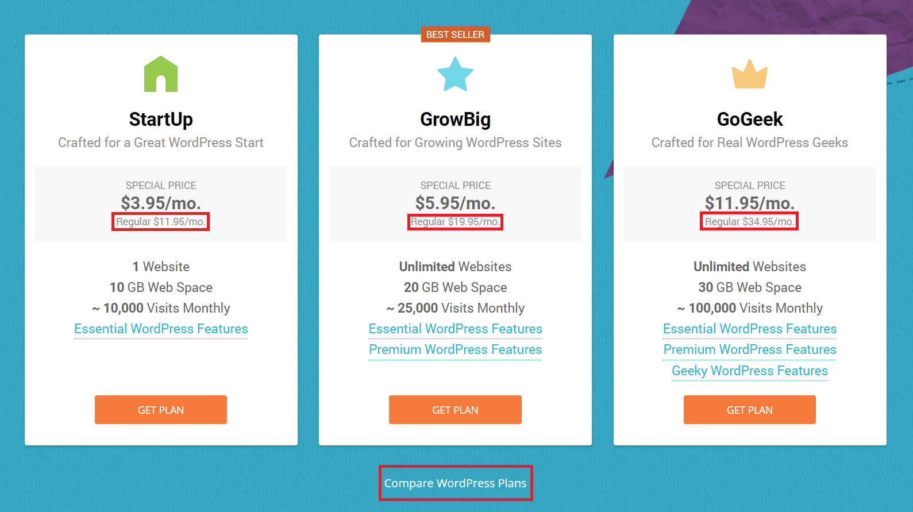
Task: Click the $3.95/mo. special price
Action: pyautogui.click(x=161, y=203)
